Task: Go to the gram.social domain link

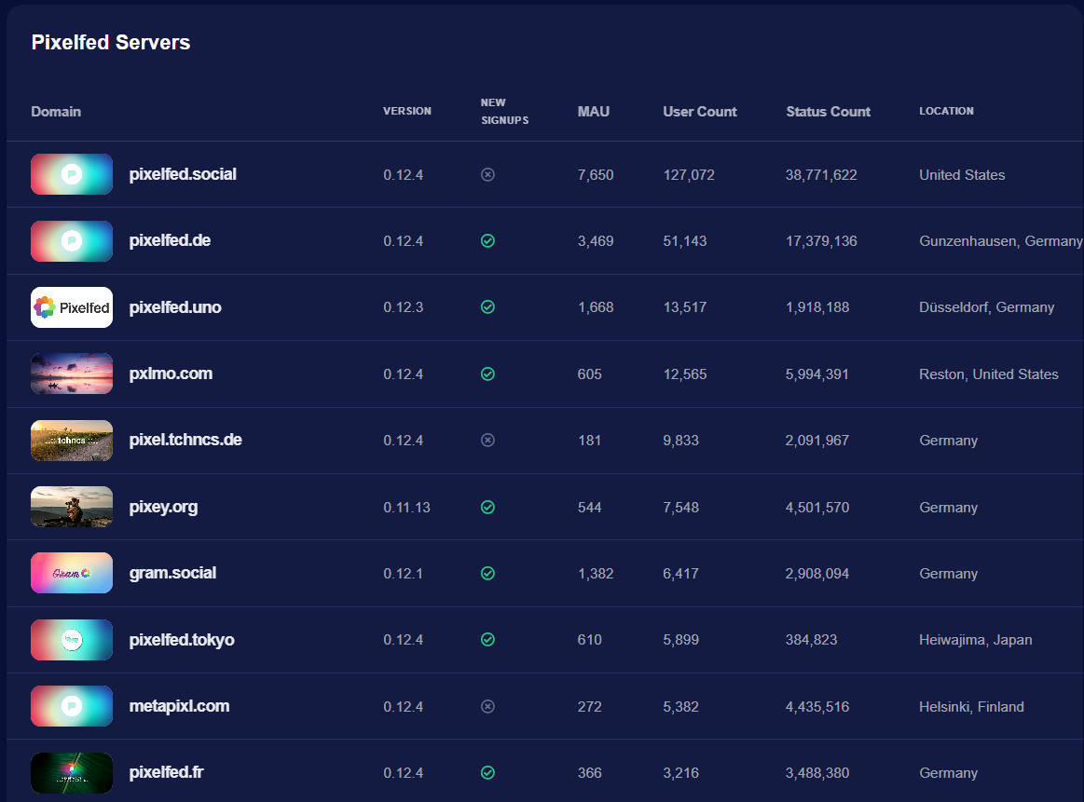Action: (x=172, y=574)
